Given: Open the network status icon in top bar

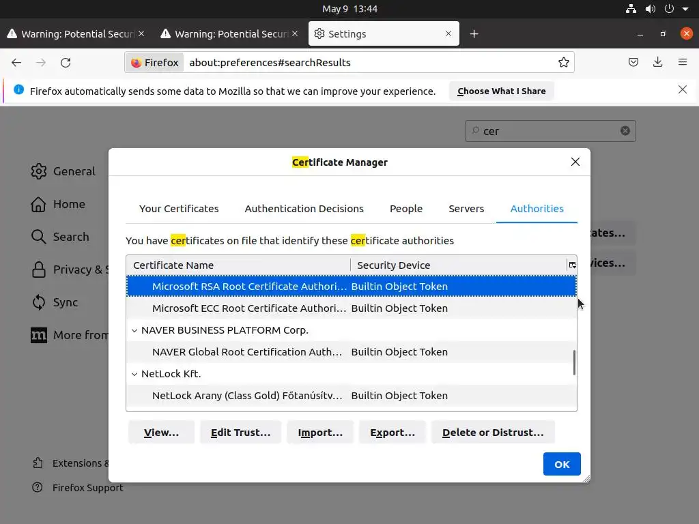Looking at the screenshot, I should tap(631, 9).
